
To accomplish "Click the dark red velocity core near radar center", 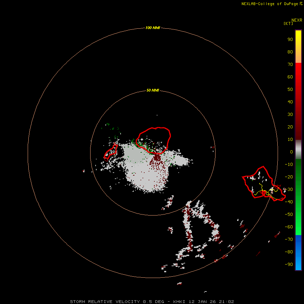I will (x=157, y=157).
